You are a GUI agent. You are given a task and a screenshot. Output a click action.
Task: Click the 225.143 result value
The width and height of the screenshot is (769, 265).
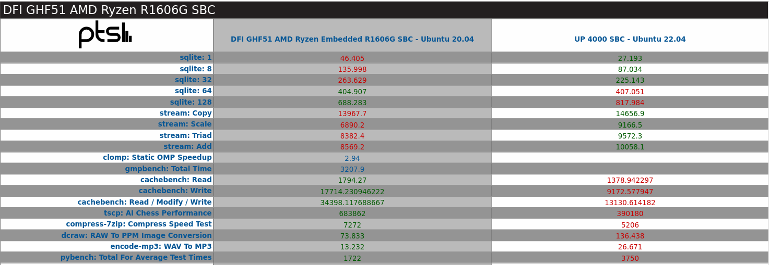pyautogui.click(x=630, y=81)
